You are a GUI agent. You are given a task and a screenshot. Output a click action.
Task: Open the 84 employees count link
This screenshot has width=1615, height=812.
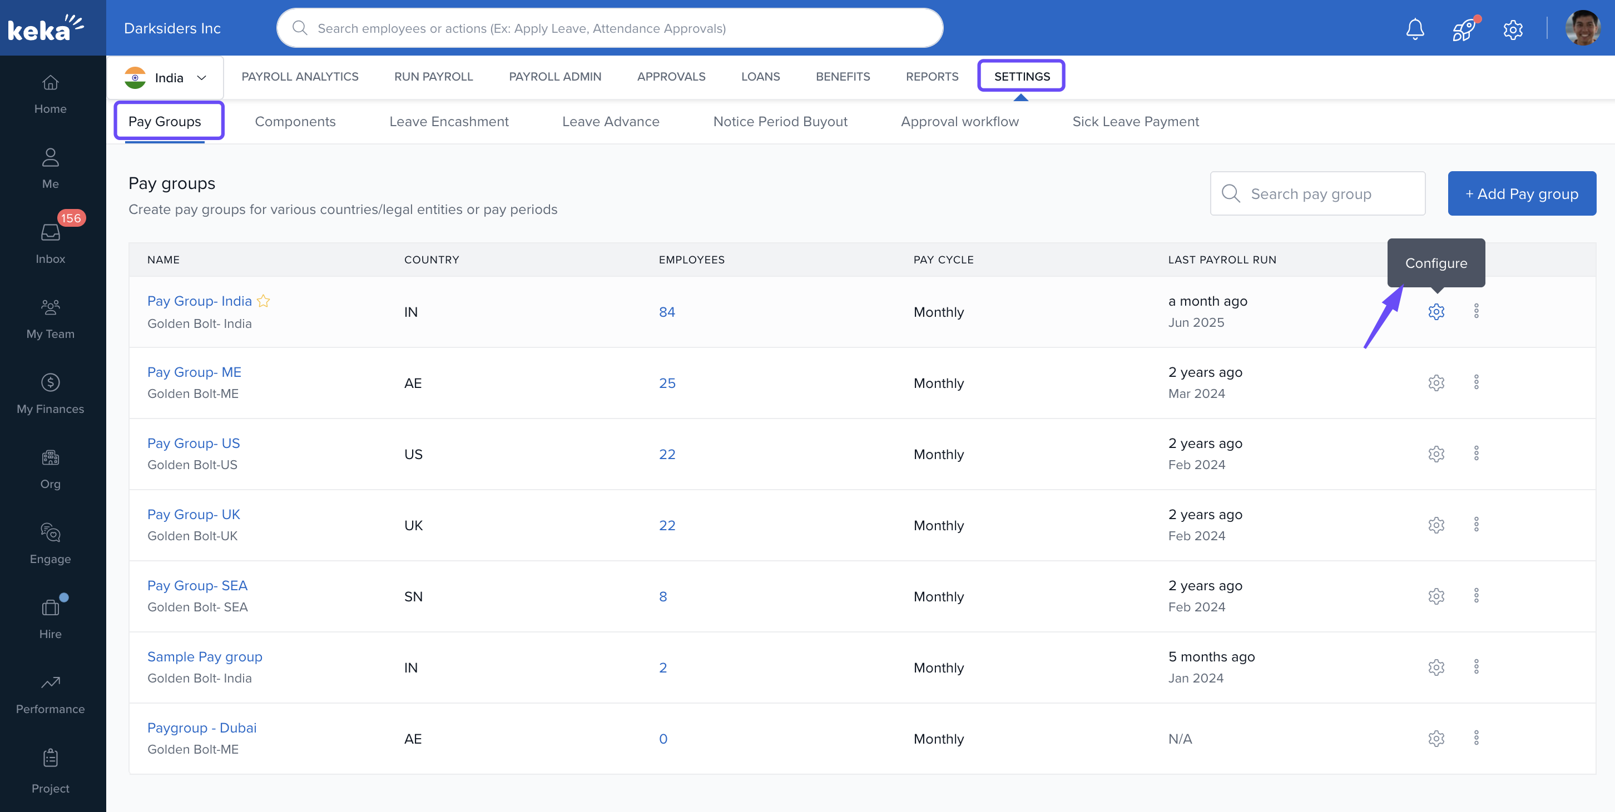coord(666,312)
